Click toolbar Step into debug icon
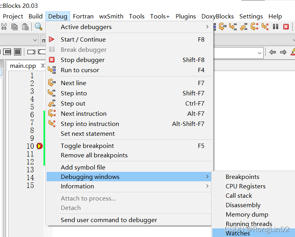 [233, 27]
